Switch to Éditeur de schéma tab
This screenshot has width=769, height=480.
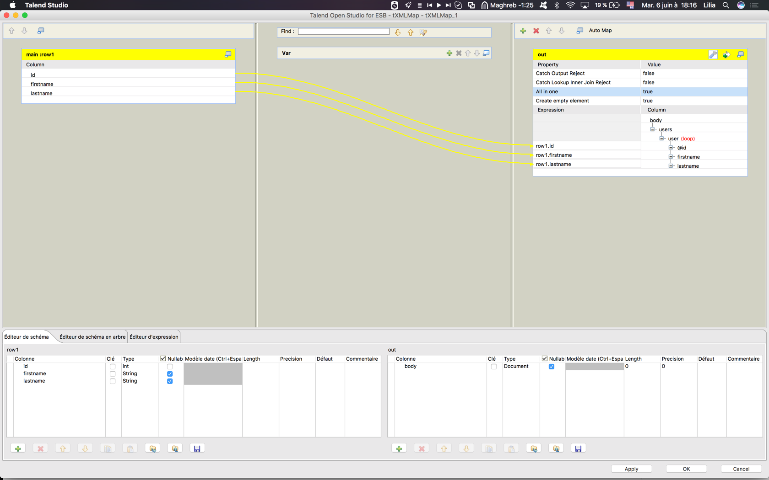tap(27, 337)
